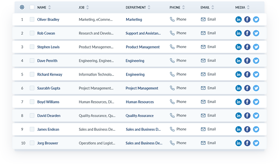Check the box for Rob Cowan
Image resolution: width=279 pixels, height=164 pixels.
[x=32, y=33]
